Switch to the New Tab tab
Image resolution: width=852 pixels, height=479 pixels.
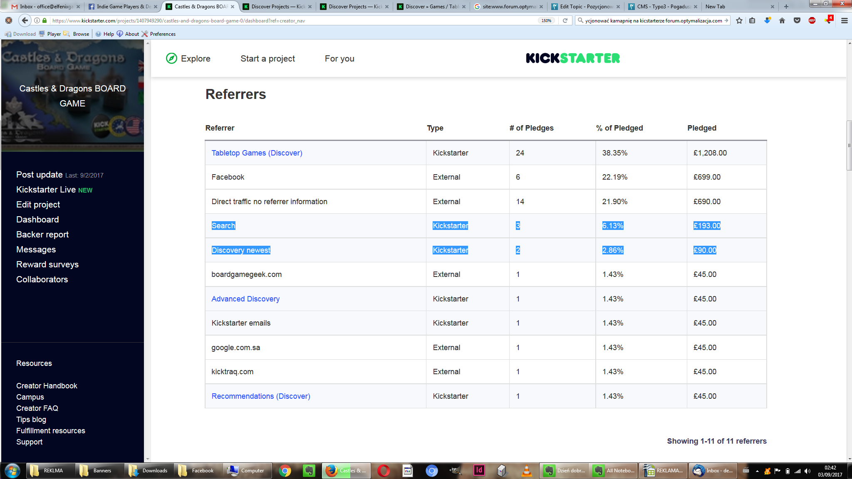(740, 7)
